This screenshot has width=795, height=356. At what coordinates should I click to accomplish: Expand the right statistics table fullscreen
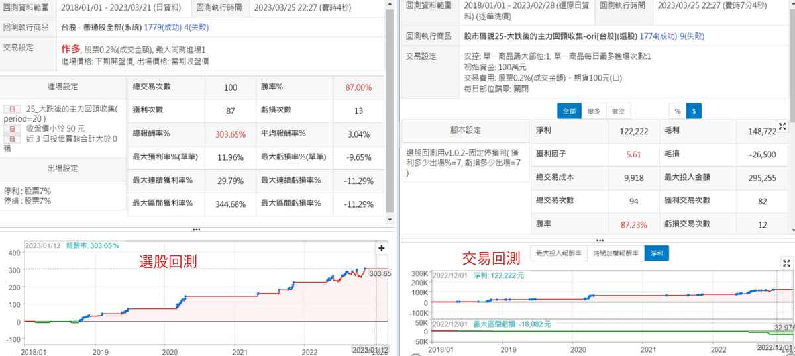click(782, 126)
